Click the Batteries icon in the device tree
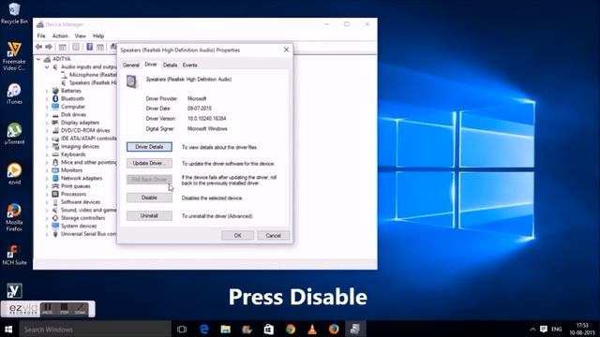 click(x=55, y=91)
